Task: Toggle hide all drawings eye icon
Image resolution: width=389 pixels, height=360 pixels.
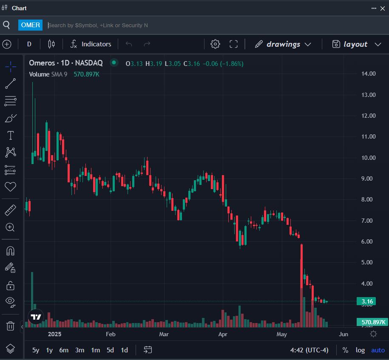Action: [x=11, y=302]
